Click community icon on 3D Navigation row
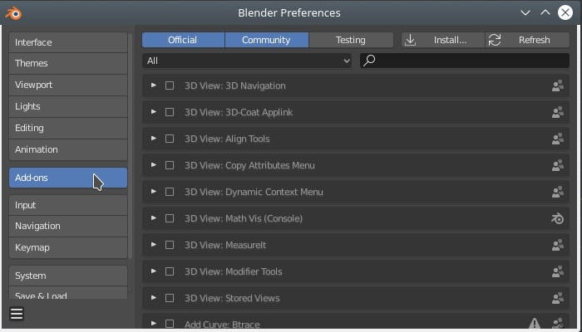 (x=558, y=86)
